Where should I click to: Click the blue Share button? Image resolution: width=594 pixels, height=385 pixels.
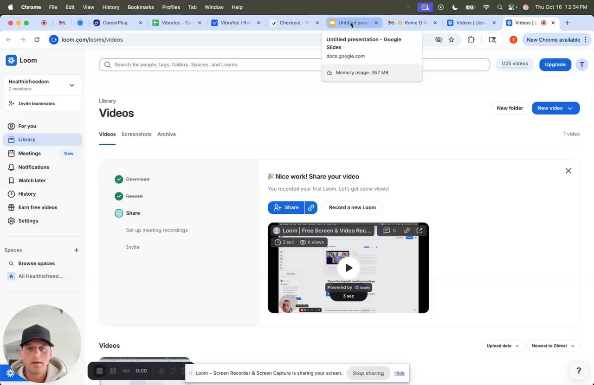286,207
